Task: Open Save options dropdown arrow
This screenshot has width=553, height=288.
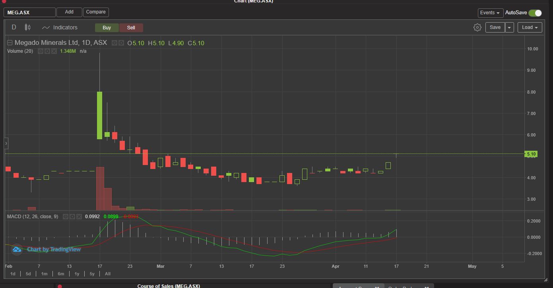Action: pos(509,27)
